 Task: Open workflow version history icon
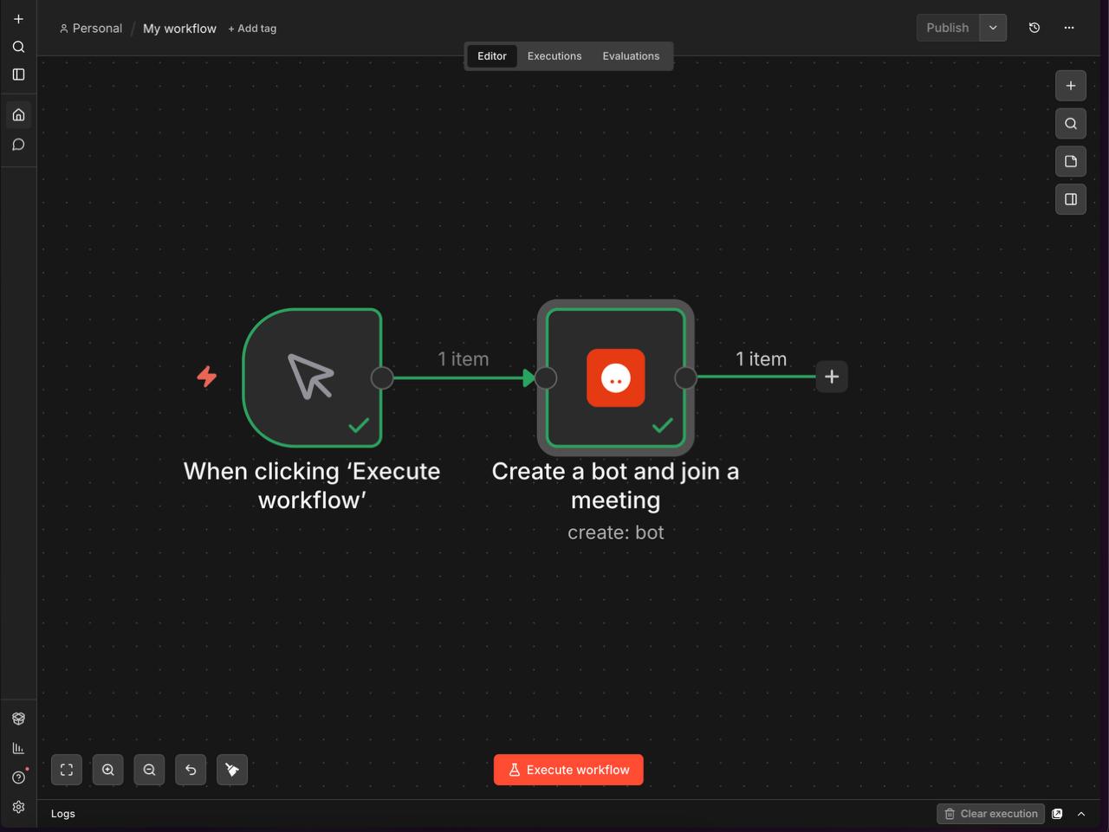point(1034,28)
